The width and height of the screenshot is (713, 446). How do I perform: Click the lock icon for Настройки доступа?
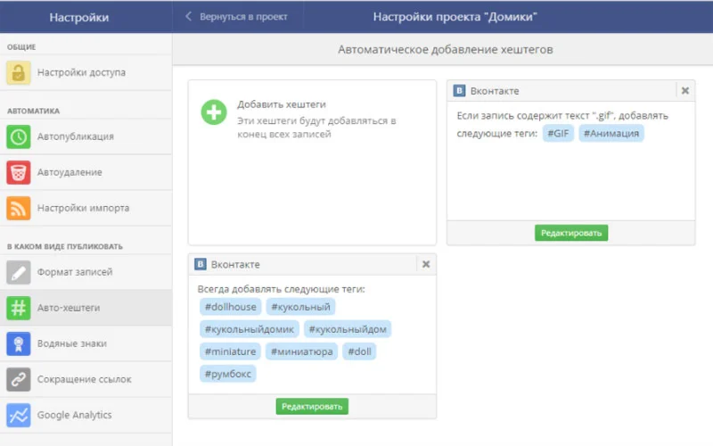pos(19,72)
